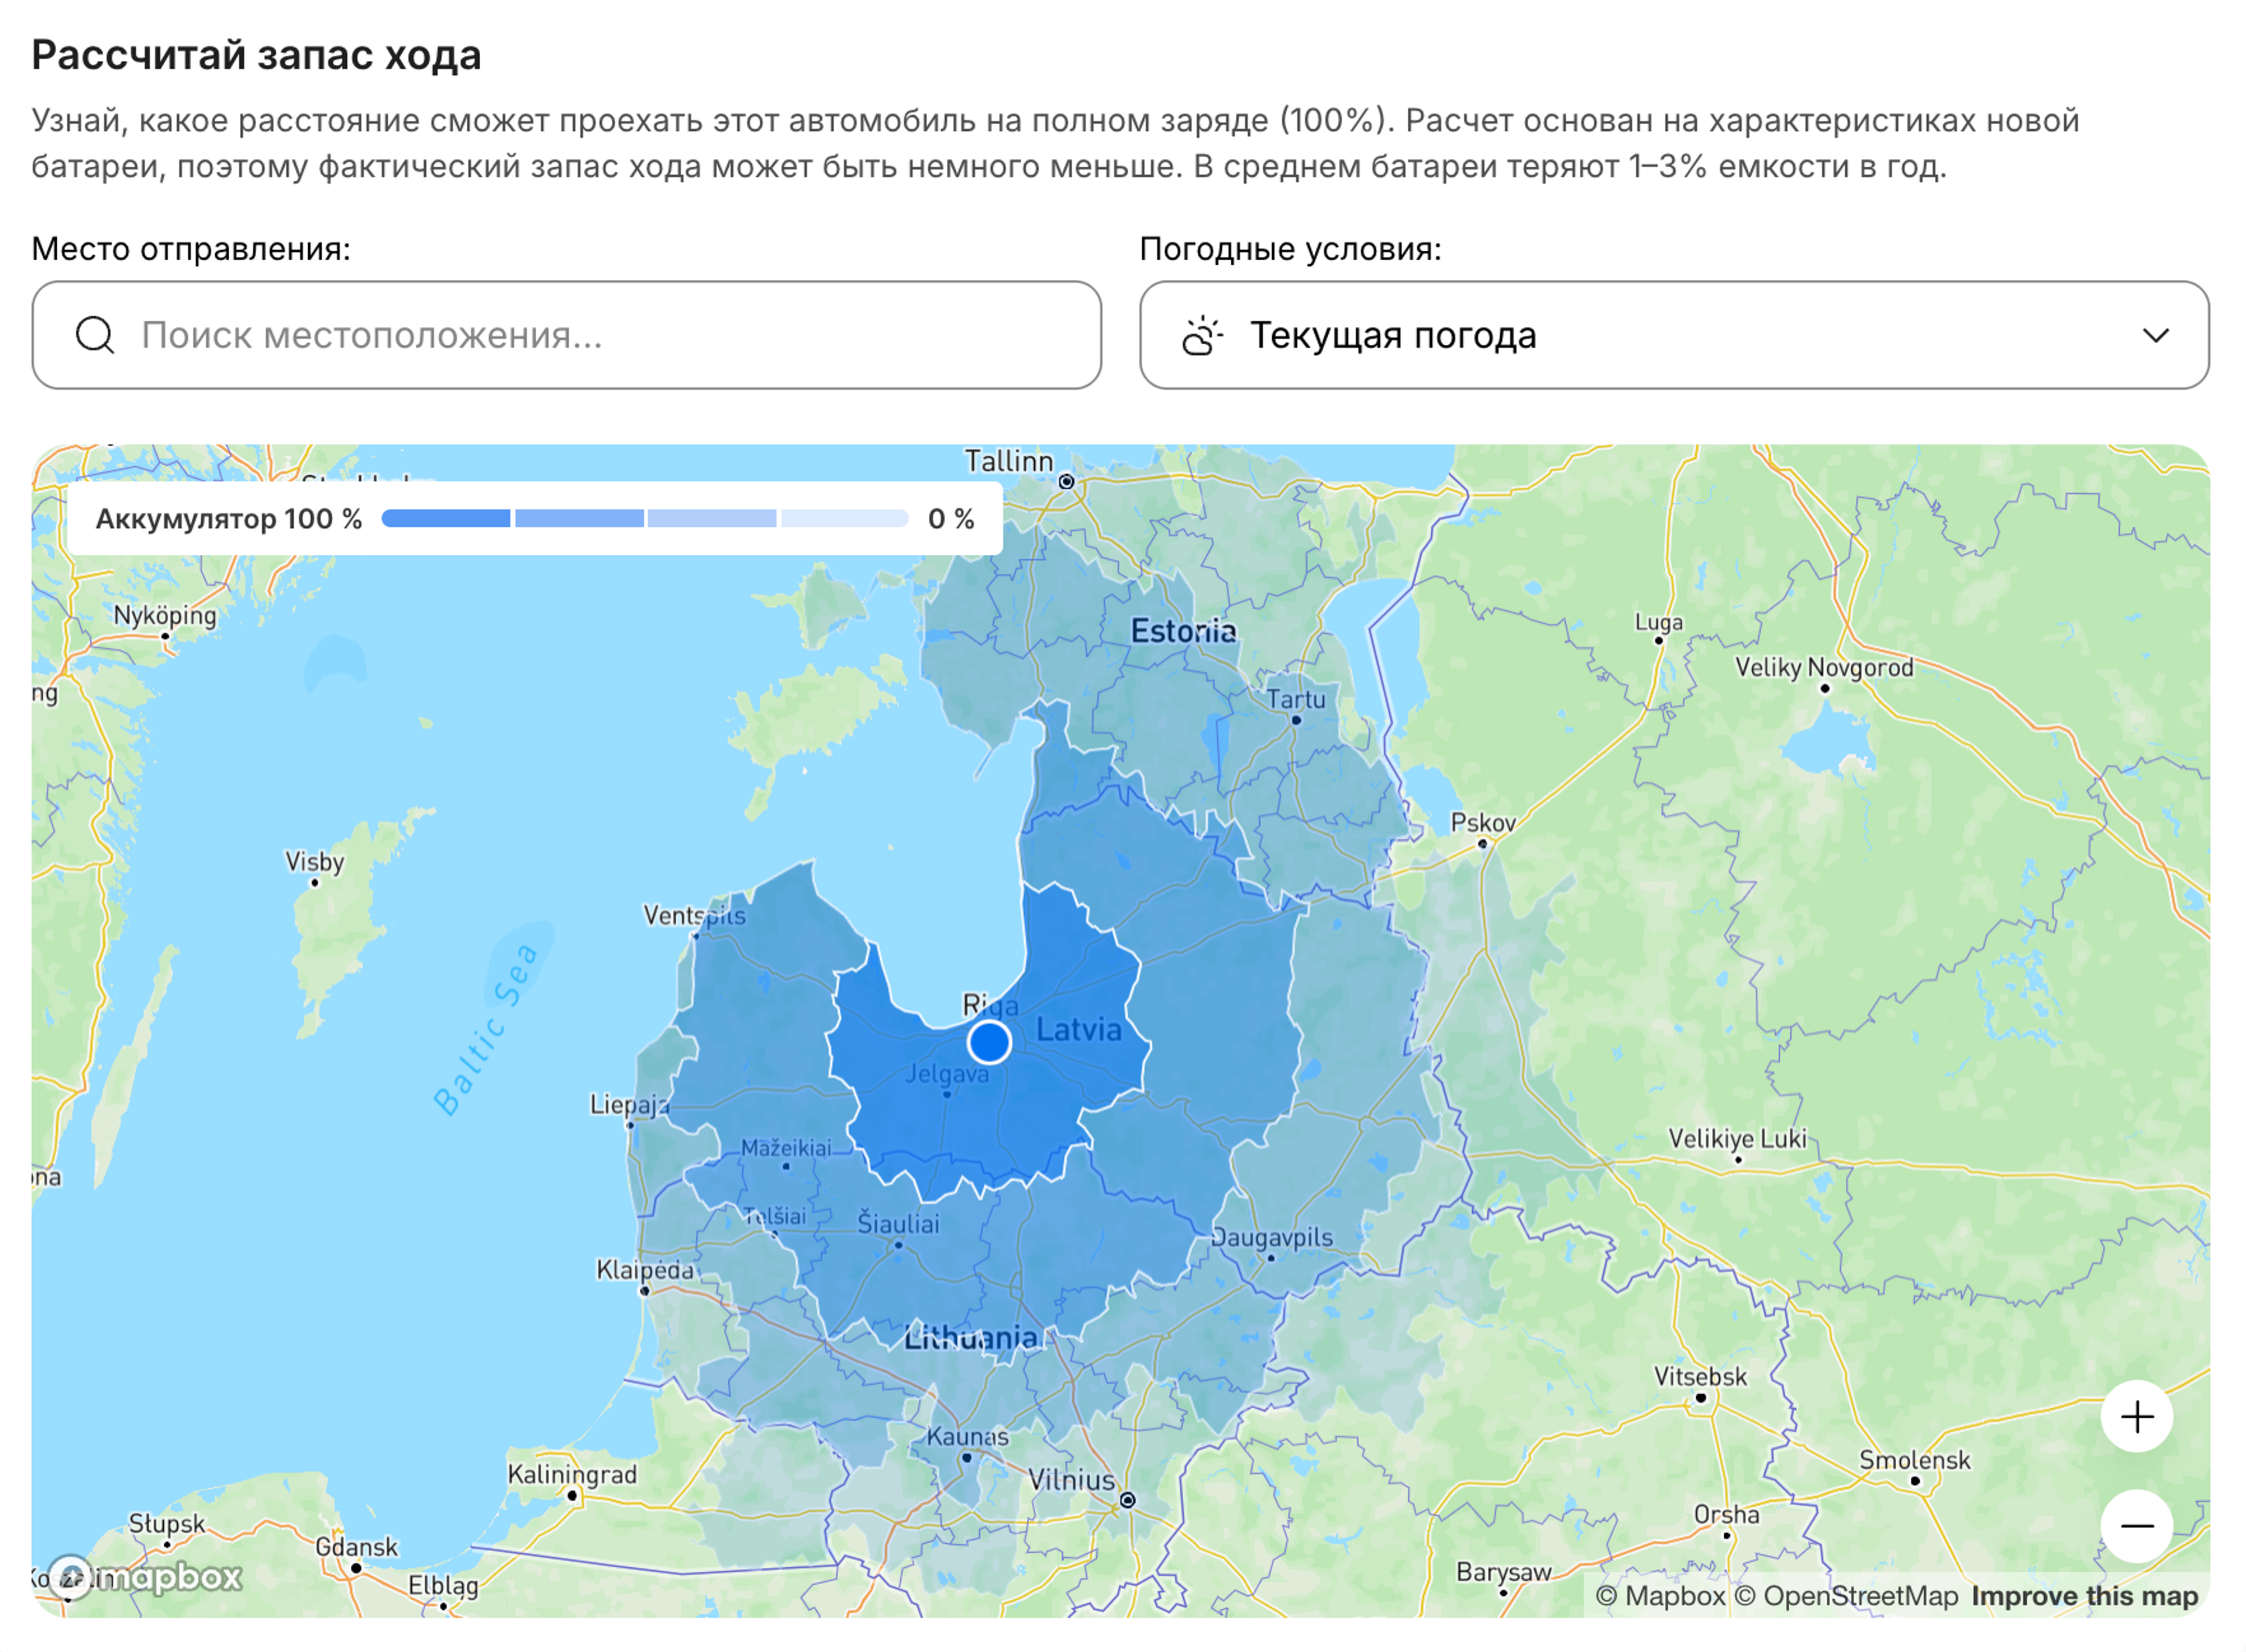Open the 'Текущая погода' weather dropdown

point(1674,335)
